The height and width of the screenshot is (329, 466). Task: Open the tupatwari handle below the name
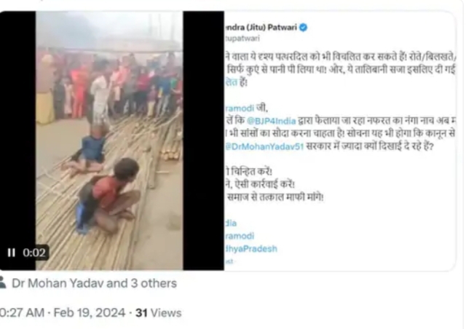[242, 39]
